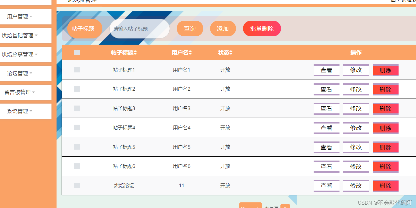The image size is (416, 208).
Task: Click 开放 status in 帖子标题5 row
Action: tap(225, 147)
